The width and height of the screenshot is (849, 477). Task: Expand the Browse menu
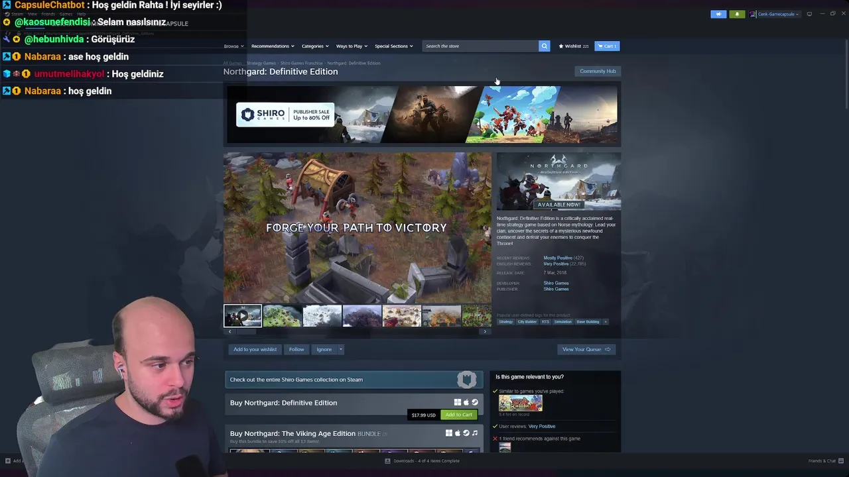[233, 46]
